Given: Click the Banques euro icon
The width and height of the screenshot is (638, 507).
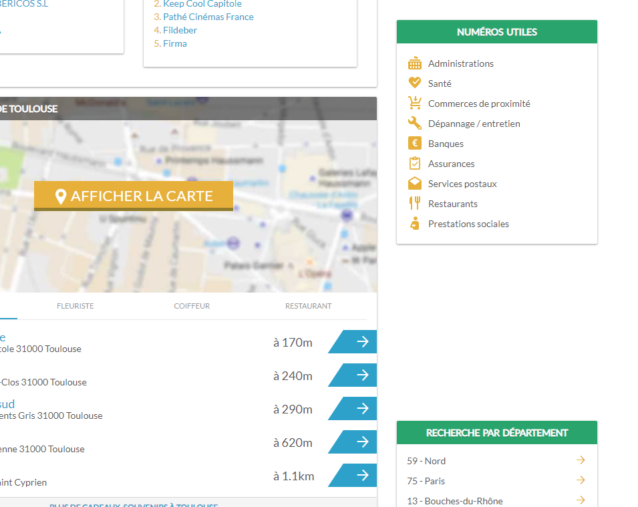Looking at the screenshot, I should pyautogui.click(x=415, y=143).
